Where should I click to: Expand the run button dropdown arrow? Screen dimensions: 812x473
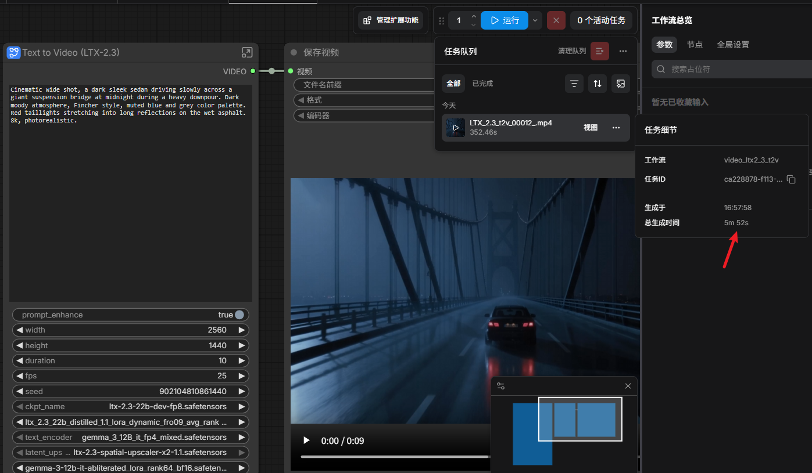pos(535,20)
